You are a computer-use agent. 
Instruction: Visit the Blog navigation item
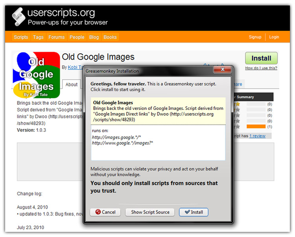94,37
